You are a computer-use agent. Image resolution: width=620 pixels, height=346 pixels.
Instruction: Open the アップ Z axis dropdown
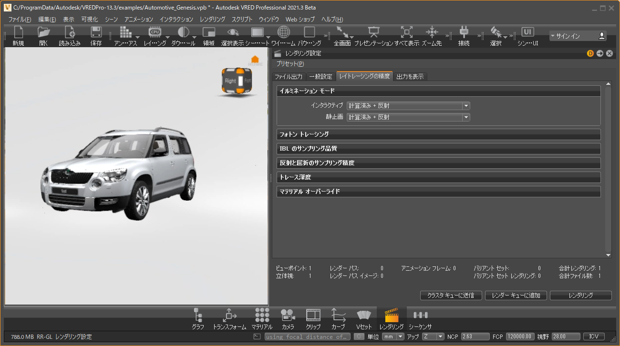(433, 336)
